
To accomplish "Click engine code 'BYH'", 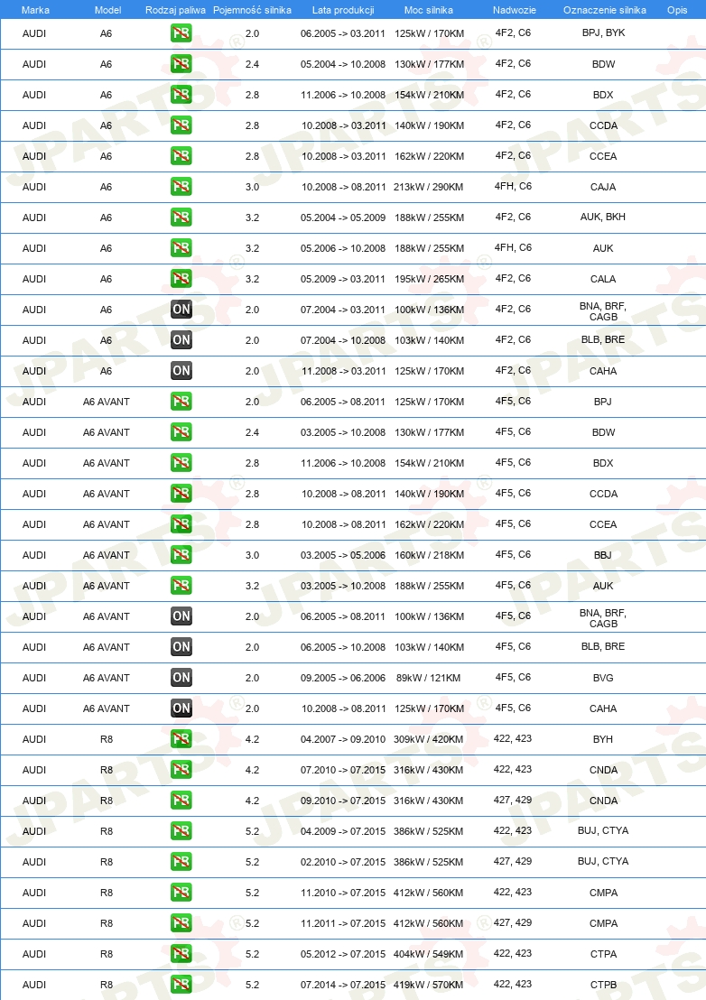I will coord(603,739).
